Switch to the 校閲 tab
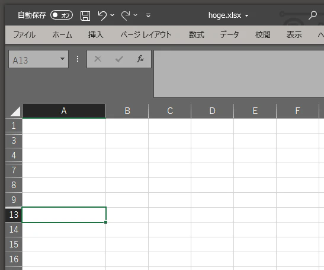324x270 pixels. click(263, 34)
